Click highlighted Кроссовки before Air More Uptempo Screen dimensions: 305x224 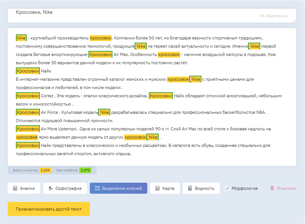[28, 129]
